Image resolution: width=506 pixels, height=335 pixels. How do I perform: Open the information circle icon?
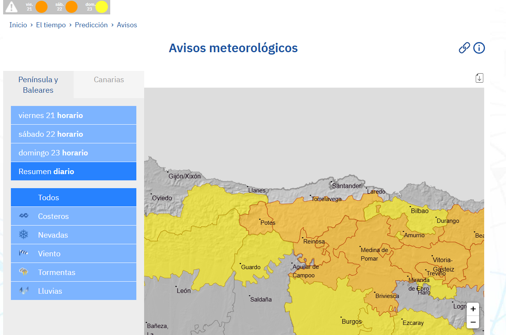[x=479, y=48]
